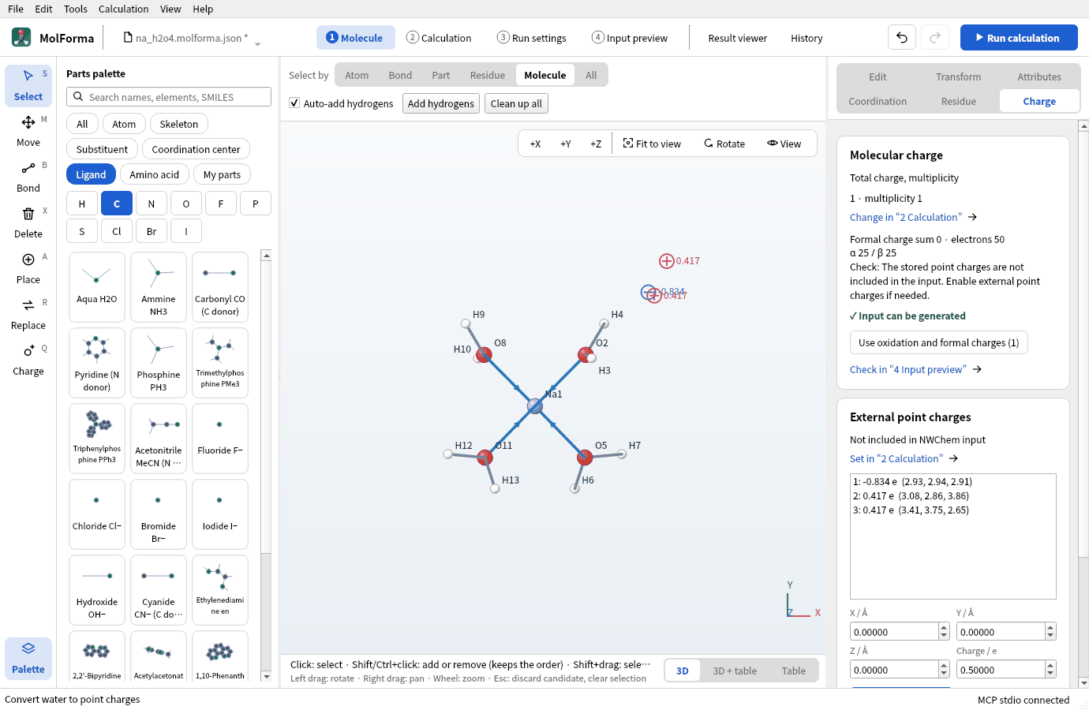
Task: Open the Tools menu
Action: [76, 9]
